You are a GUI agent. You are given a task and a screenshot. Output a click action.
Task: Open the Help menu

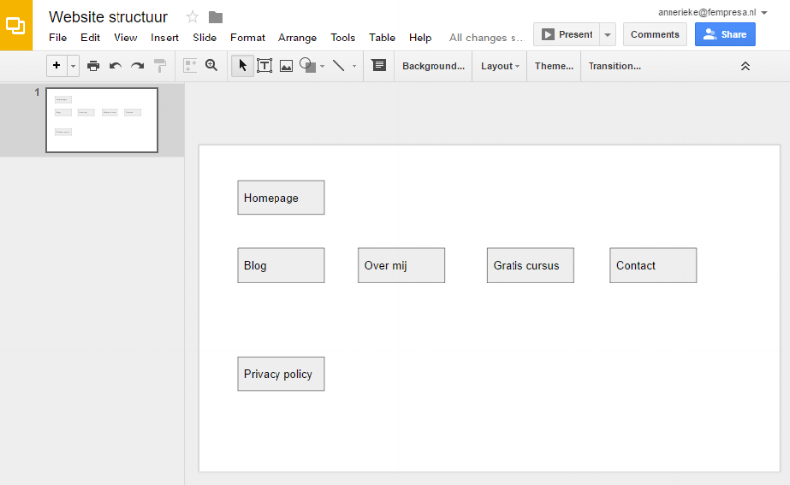[420, 38]
